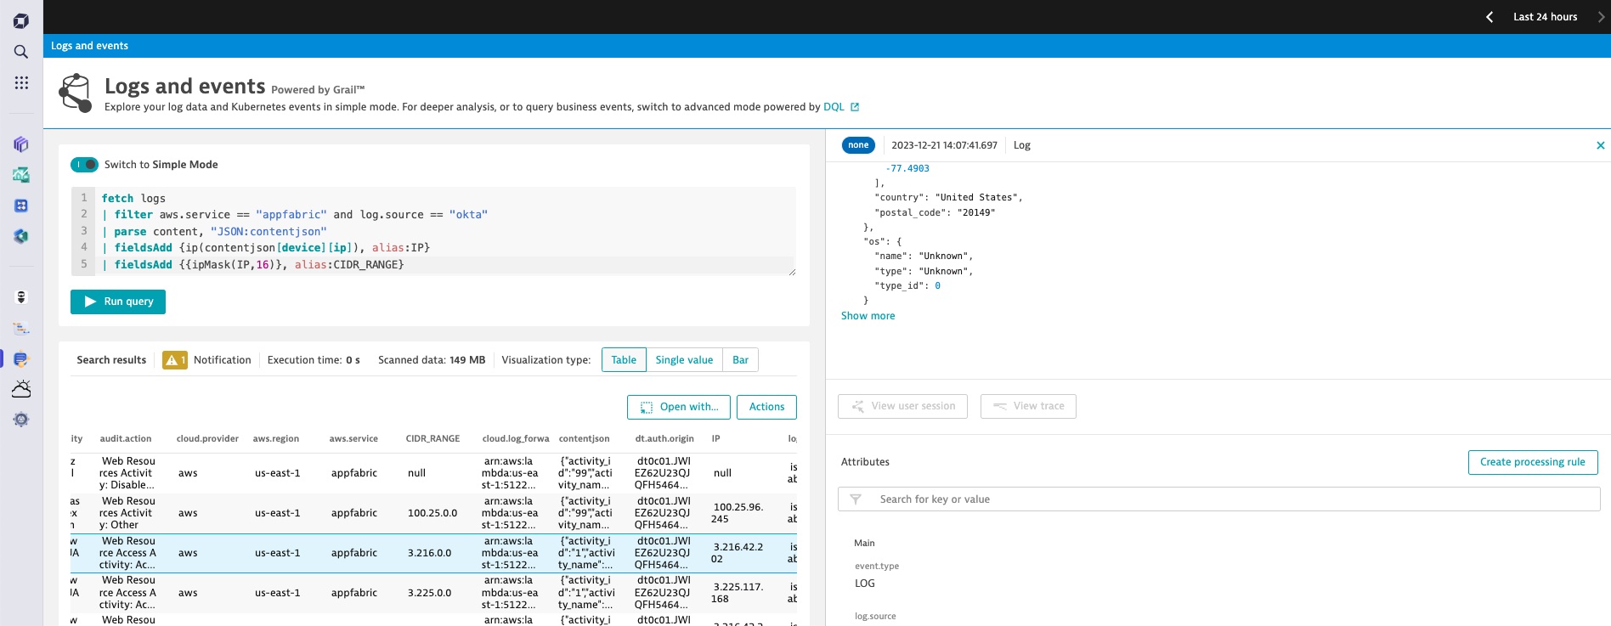This screenshot has height=626, width=1611.
Task: Sort by the IP column header
Action: 716,439
